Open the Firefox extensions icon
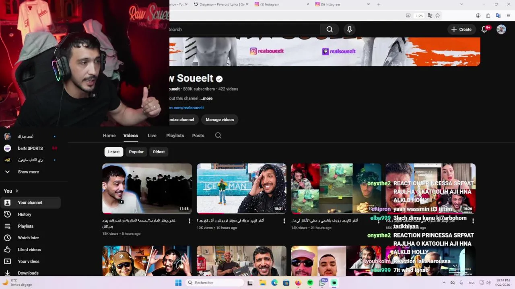The height and width of the screenshot is (289, 515). 488,16
